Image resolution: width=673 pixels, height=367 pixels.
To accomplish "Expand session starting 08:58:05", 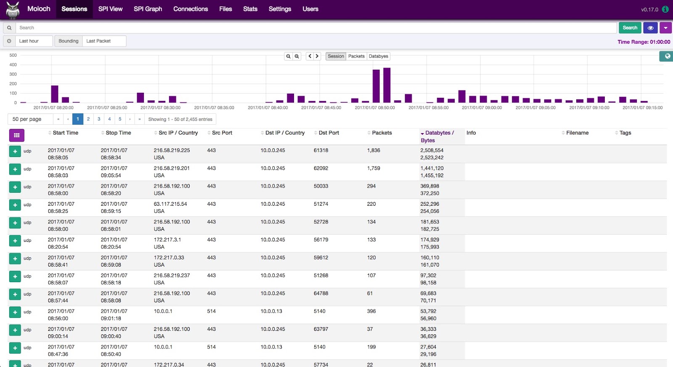I will pyautogui.click(x=15, y=152).
